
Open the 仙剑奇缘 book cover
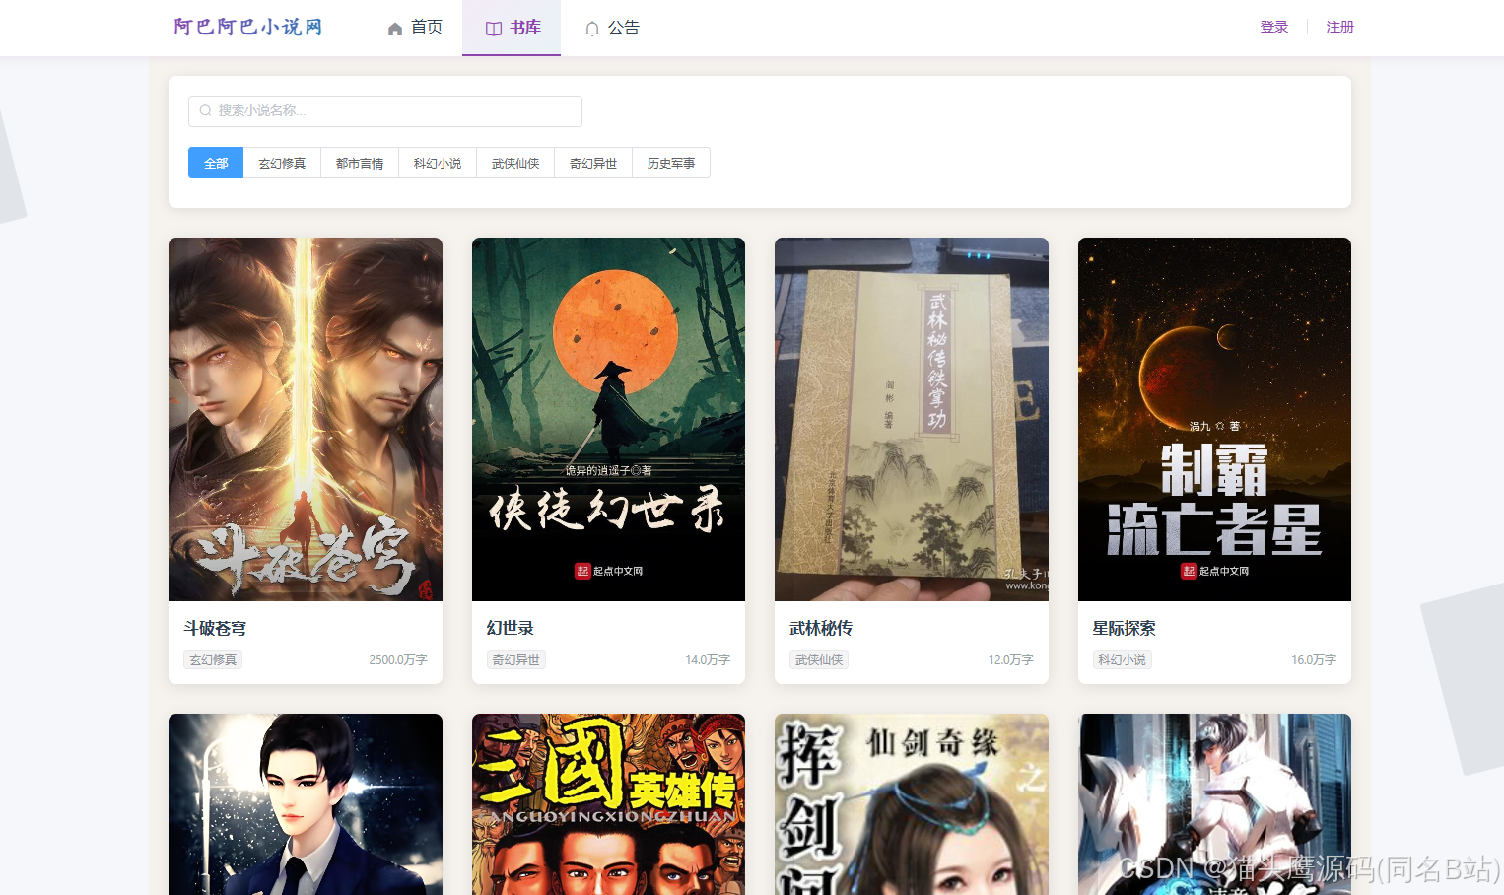pos(912,804)
